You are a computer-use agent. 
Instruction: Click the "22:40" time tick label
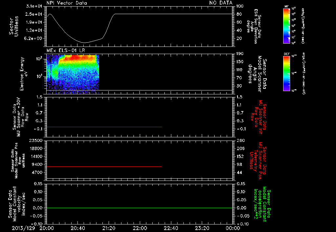tap(171, 228)
